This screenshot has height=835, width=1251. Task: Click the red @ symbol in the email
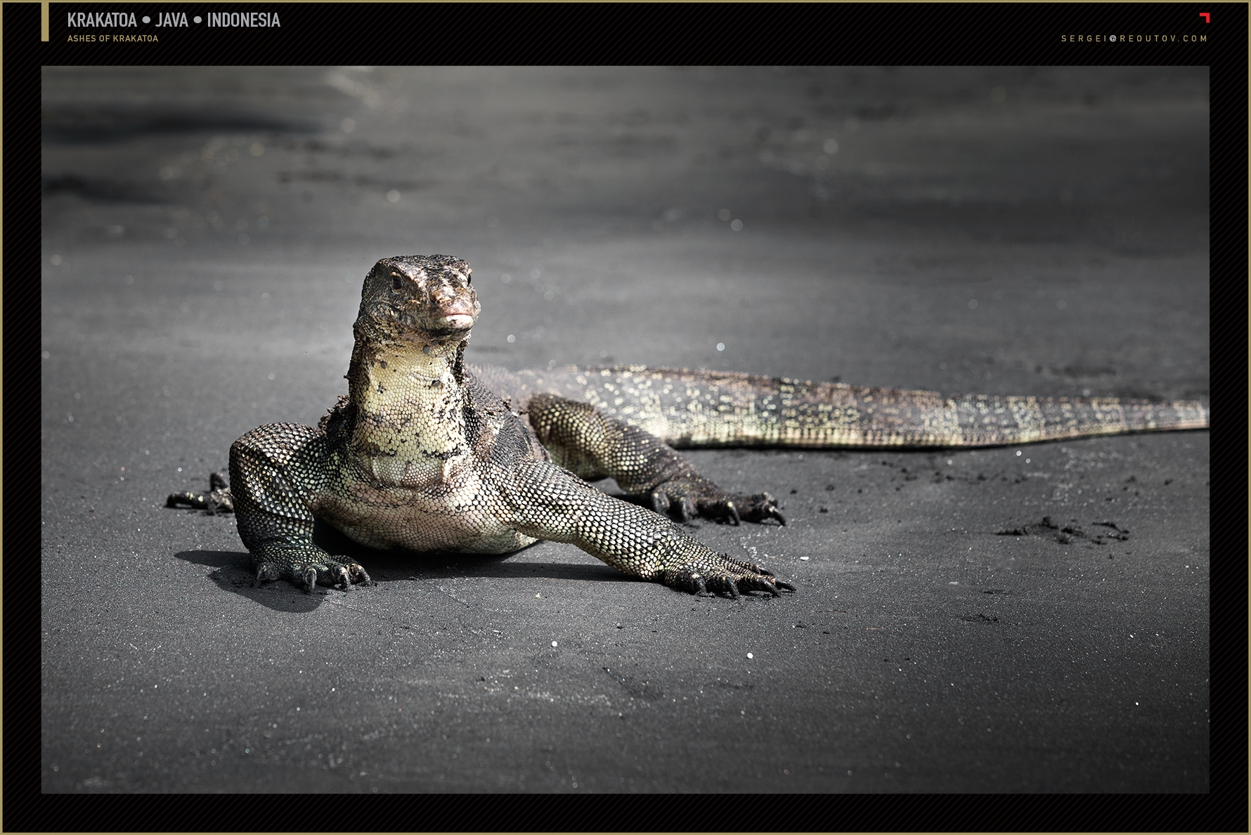pyautogui.click(x=1113, y=39)
